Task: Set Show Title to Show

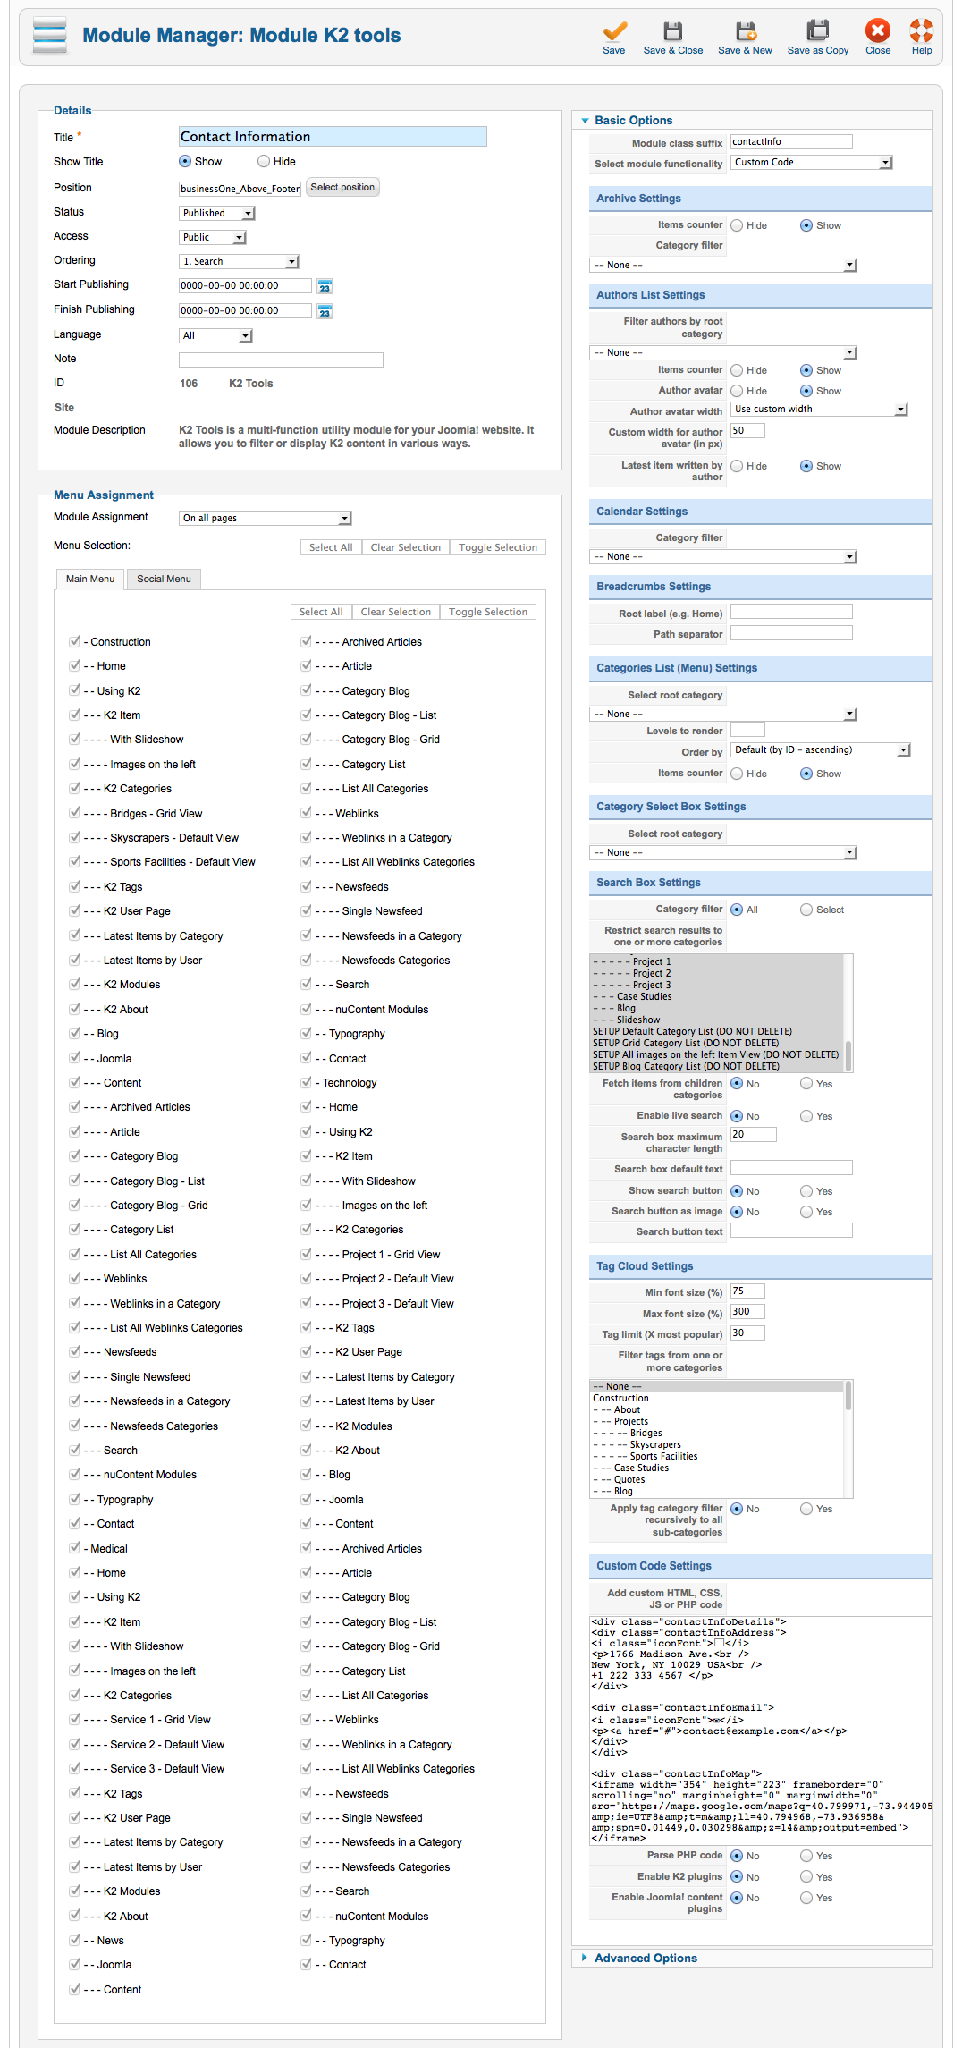Action: click(x=185, y=162)
